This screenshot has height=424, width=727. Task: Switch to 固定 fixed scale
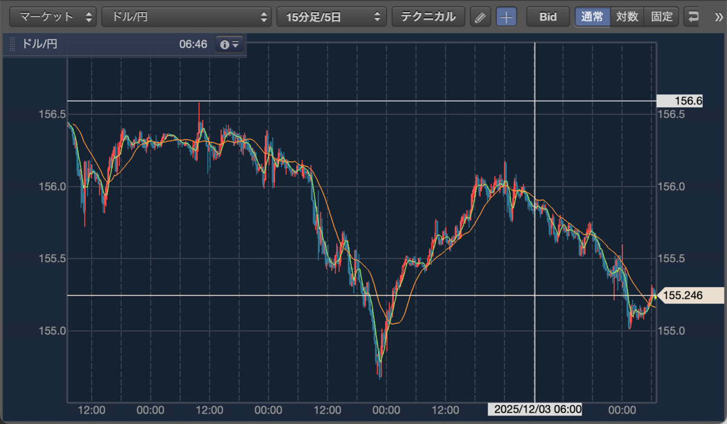click(x=662, y=16)
